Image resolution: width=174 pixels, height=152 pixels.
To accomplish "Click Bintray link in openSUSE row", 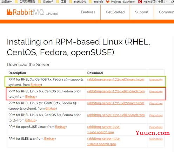I will coord(60,127).
